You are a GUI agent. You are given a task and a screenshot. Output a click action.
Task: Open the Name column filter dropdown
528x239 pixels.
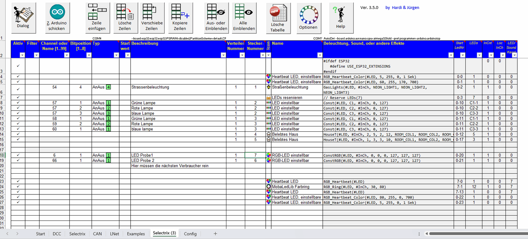(x=319, y=55)
